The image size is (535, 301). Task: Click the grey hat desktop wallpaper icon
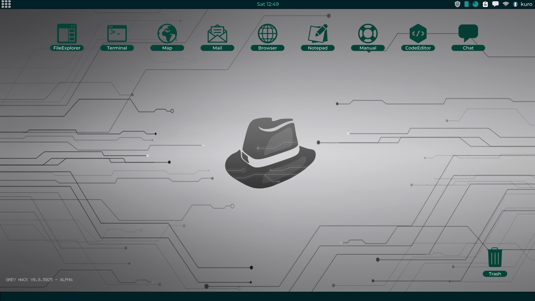[x=267, y=151]
